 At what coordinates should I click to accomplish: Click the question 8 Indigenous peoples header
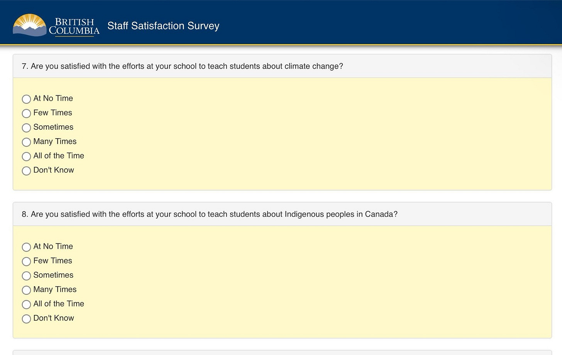(x=282, y=214)
